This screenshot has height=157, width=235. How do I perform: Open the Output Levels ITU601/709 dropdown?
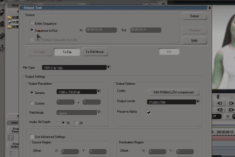(x=173, y=102)
